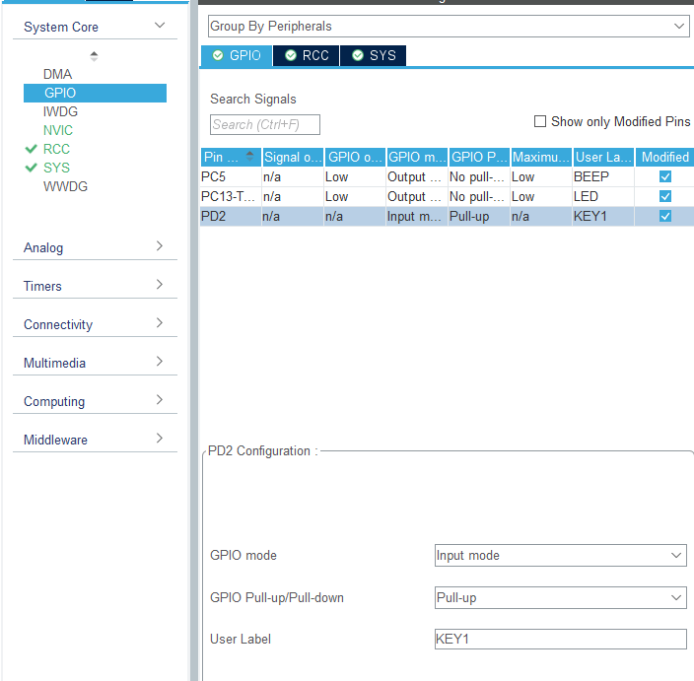Switch to the SYS tab

(373, 56)
